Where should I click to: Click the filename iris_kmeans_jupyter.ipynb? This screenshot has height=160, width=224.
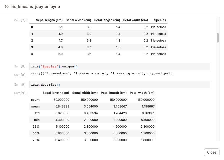point(35,7)
